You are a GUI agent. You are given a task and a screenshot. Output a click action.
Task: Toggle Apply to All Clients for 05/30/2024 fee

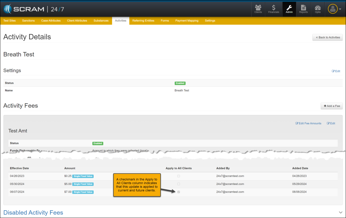click(179, 184)
